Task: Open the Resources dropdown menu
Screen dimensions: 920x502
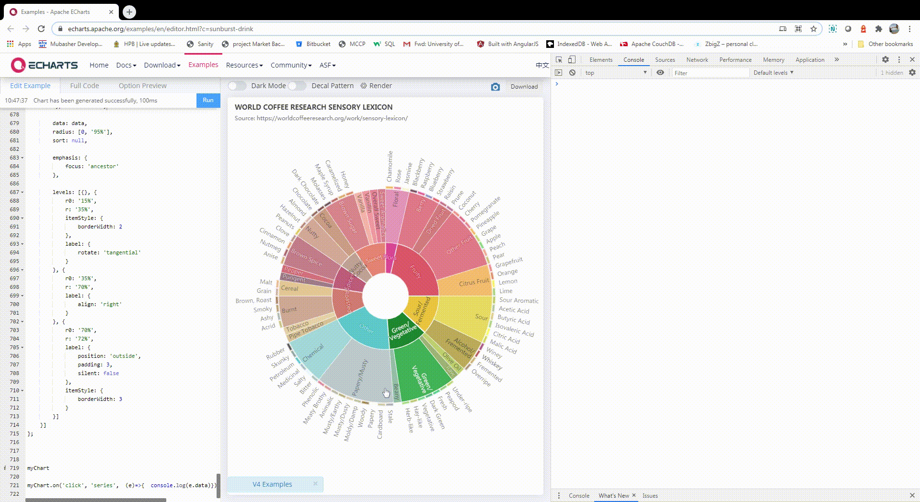Action: [244, 65]
